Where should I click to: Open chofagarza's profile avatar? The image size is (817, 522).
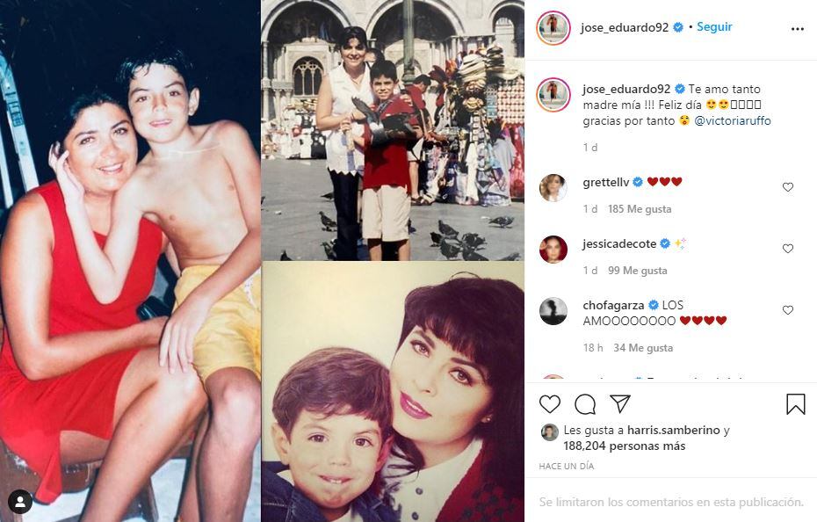pos(553,311)
